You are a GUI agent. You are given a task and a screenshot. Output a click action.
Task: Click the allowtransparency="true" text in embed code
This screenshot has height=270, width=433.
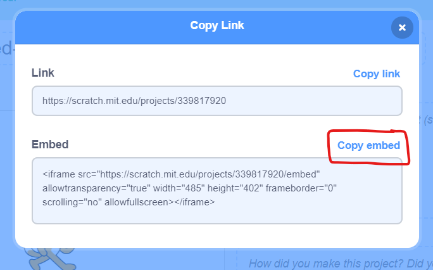pos(96,188)
